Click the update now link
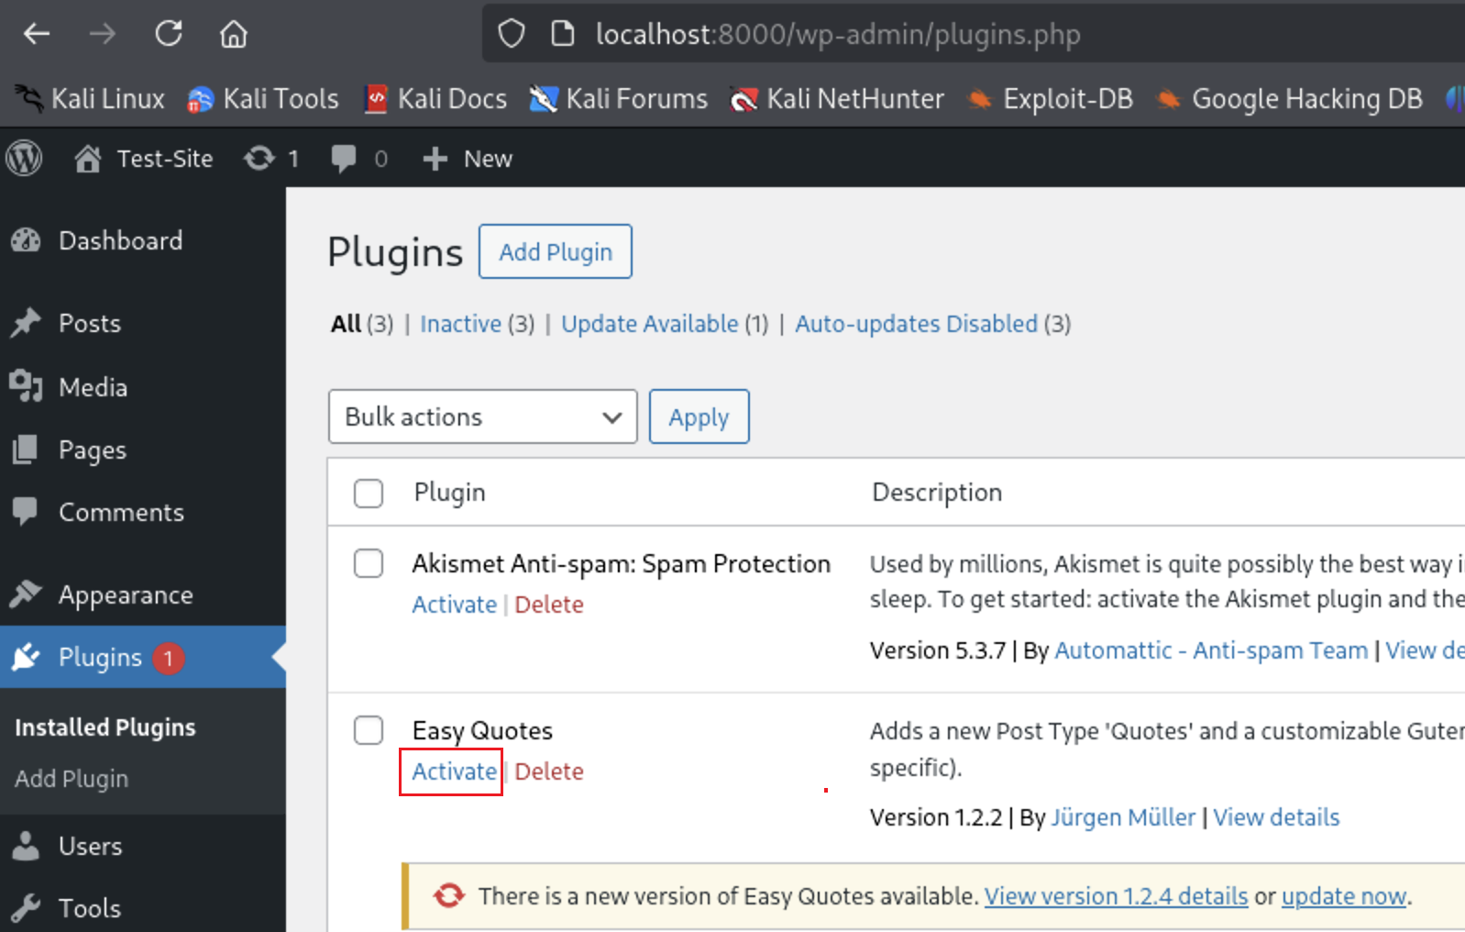The image size is (1465, 932). (x=1343, y=896)
